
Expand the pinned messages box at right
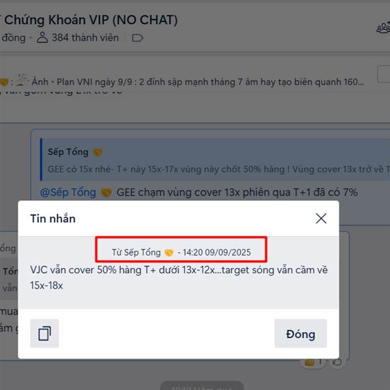(383, 74)
